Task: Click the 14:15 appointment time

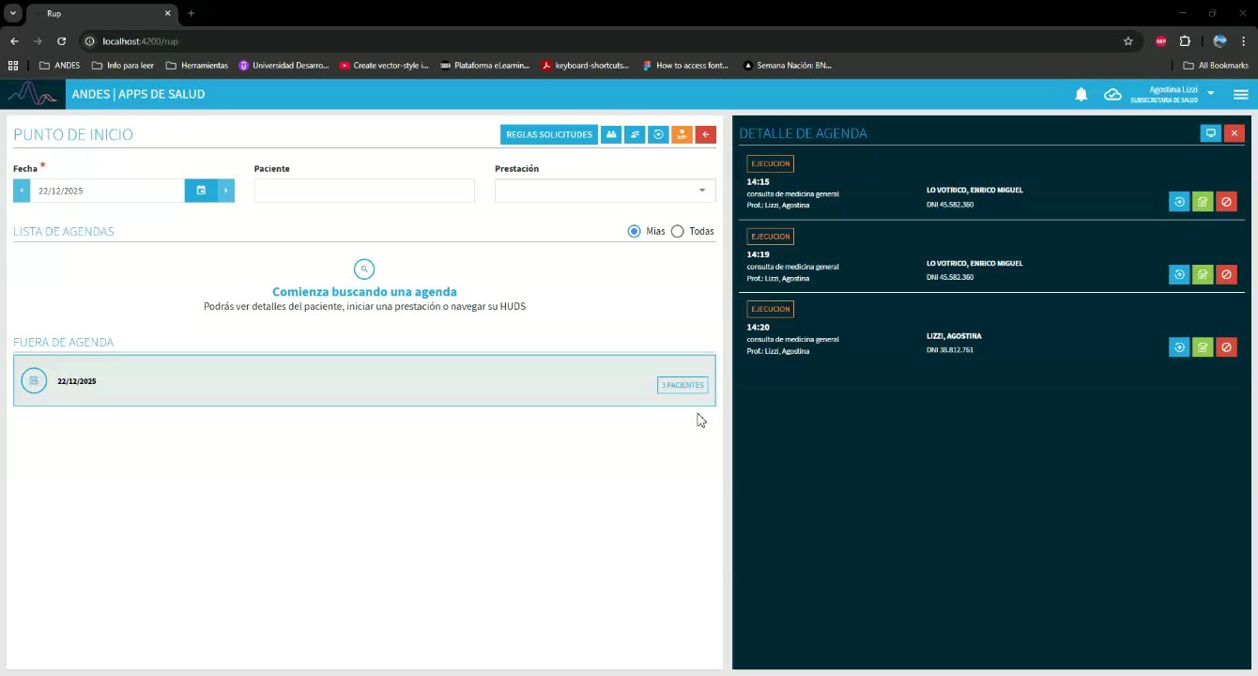Action: click(758, 182)
